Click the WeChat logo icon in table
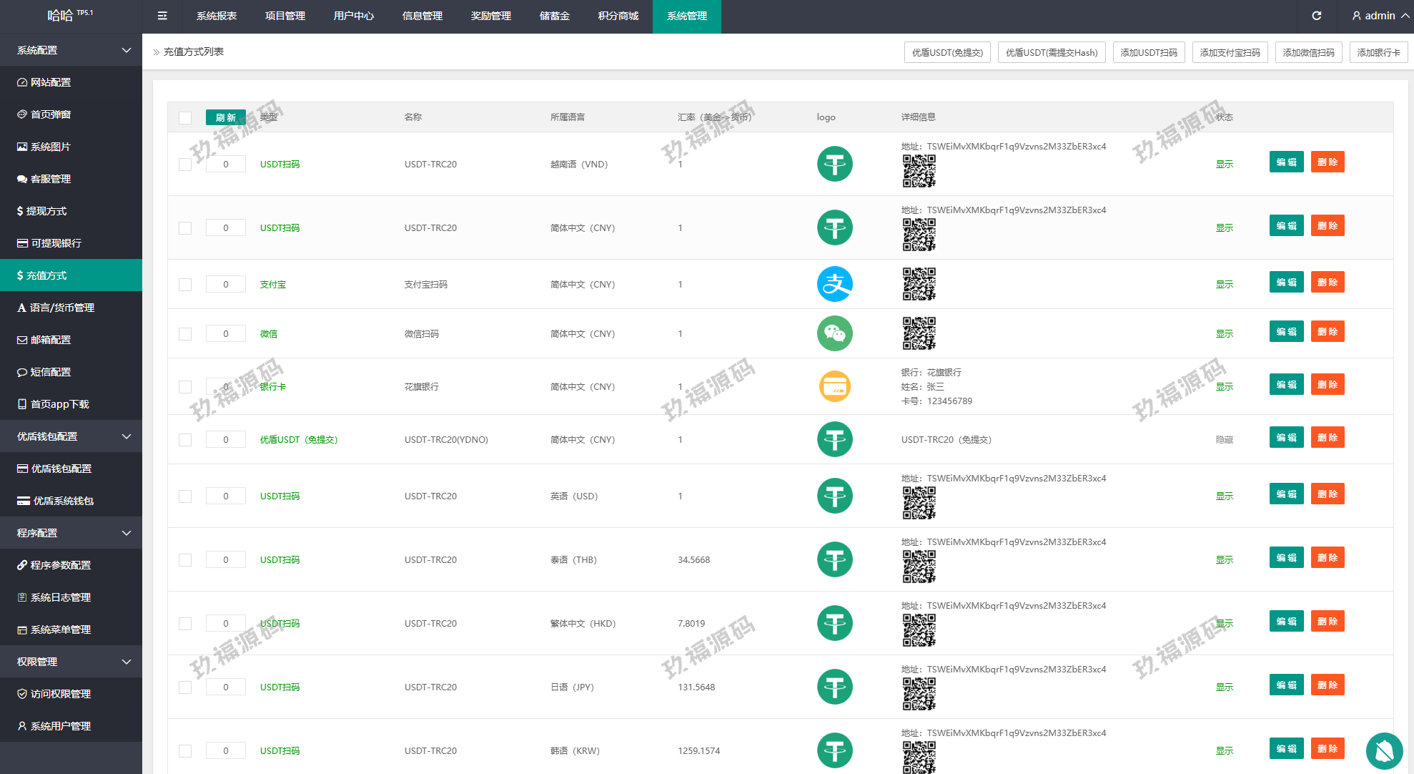 [834, 333]
